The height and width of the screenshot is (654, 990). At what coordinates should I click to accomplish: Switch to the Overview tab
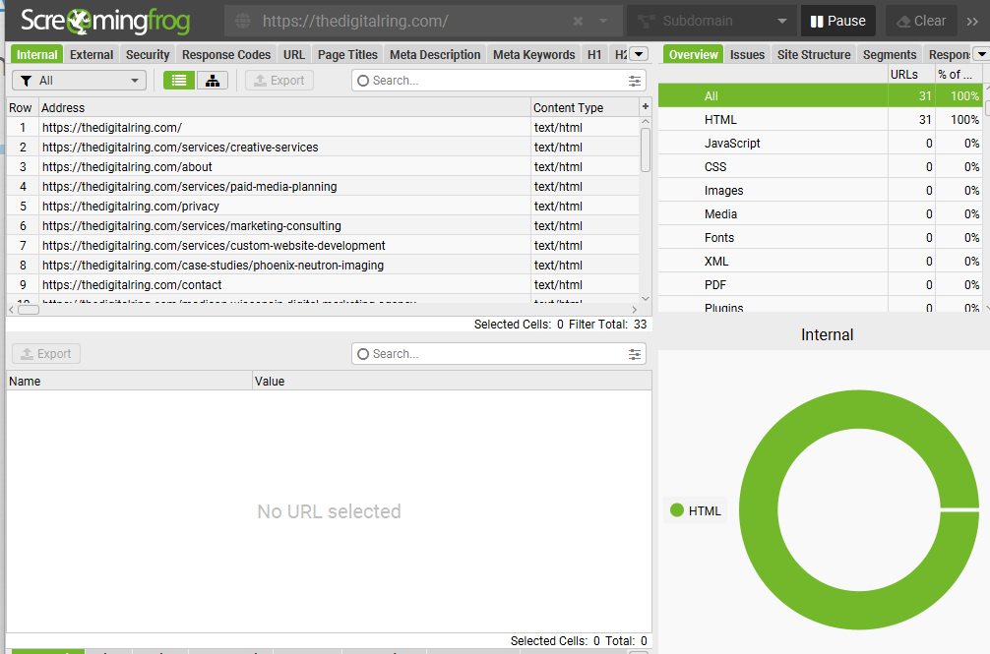point(693,55)
